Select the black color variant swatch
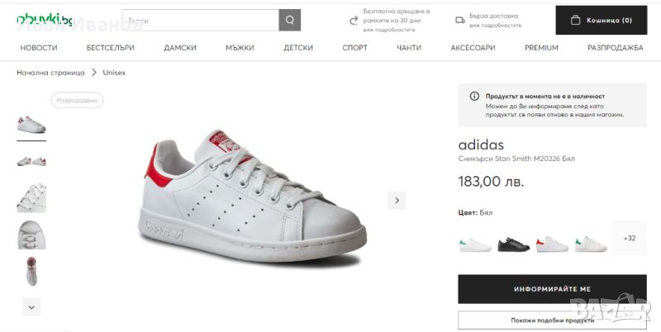The image size is (661, 332). pos(512,244)
